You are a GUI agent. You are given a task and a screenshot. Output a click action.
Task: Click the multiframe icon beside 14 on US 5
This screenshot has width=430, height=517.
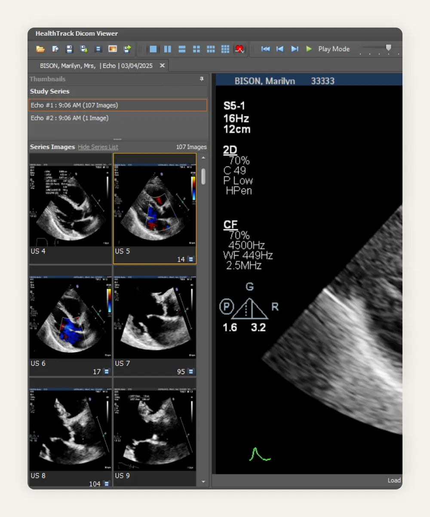point(191,259)
